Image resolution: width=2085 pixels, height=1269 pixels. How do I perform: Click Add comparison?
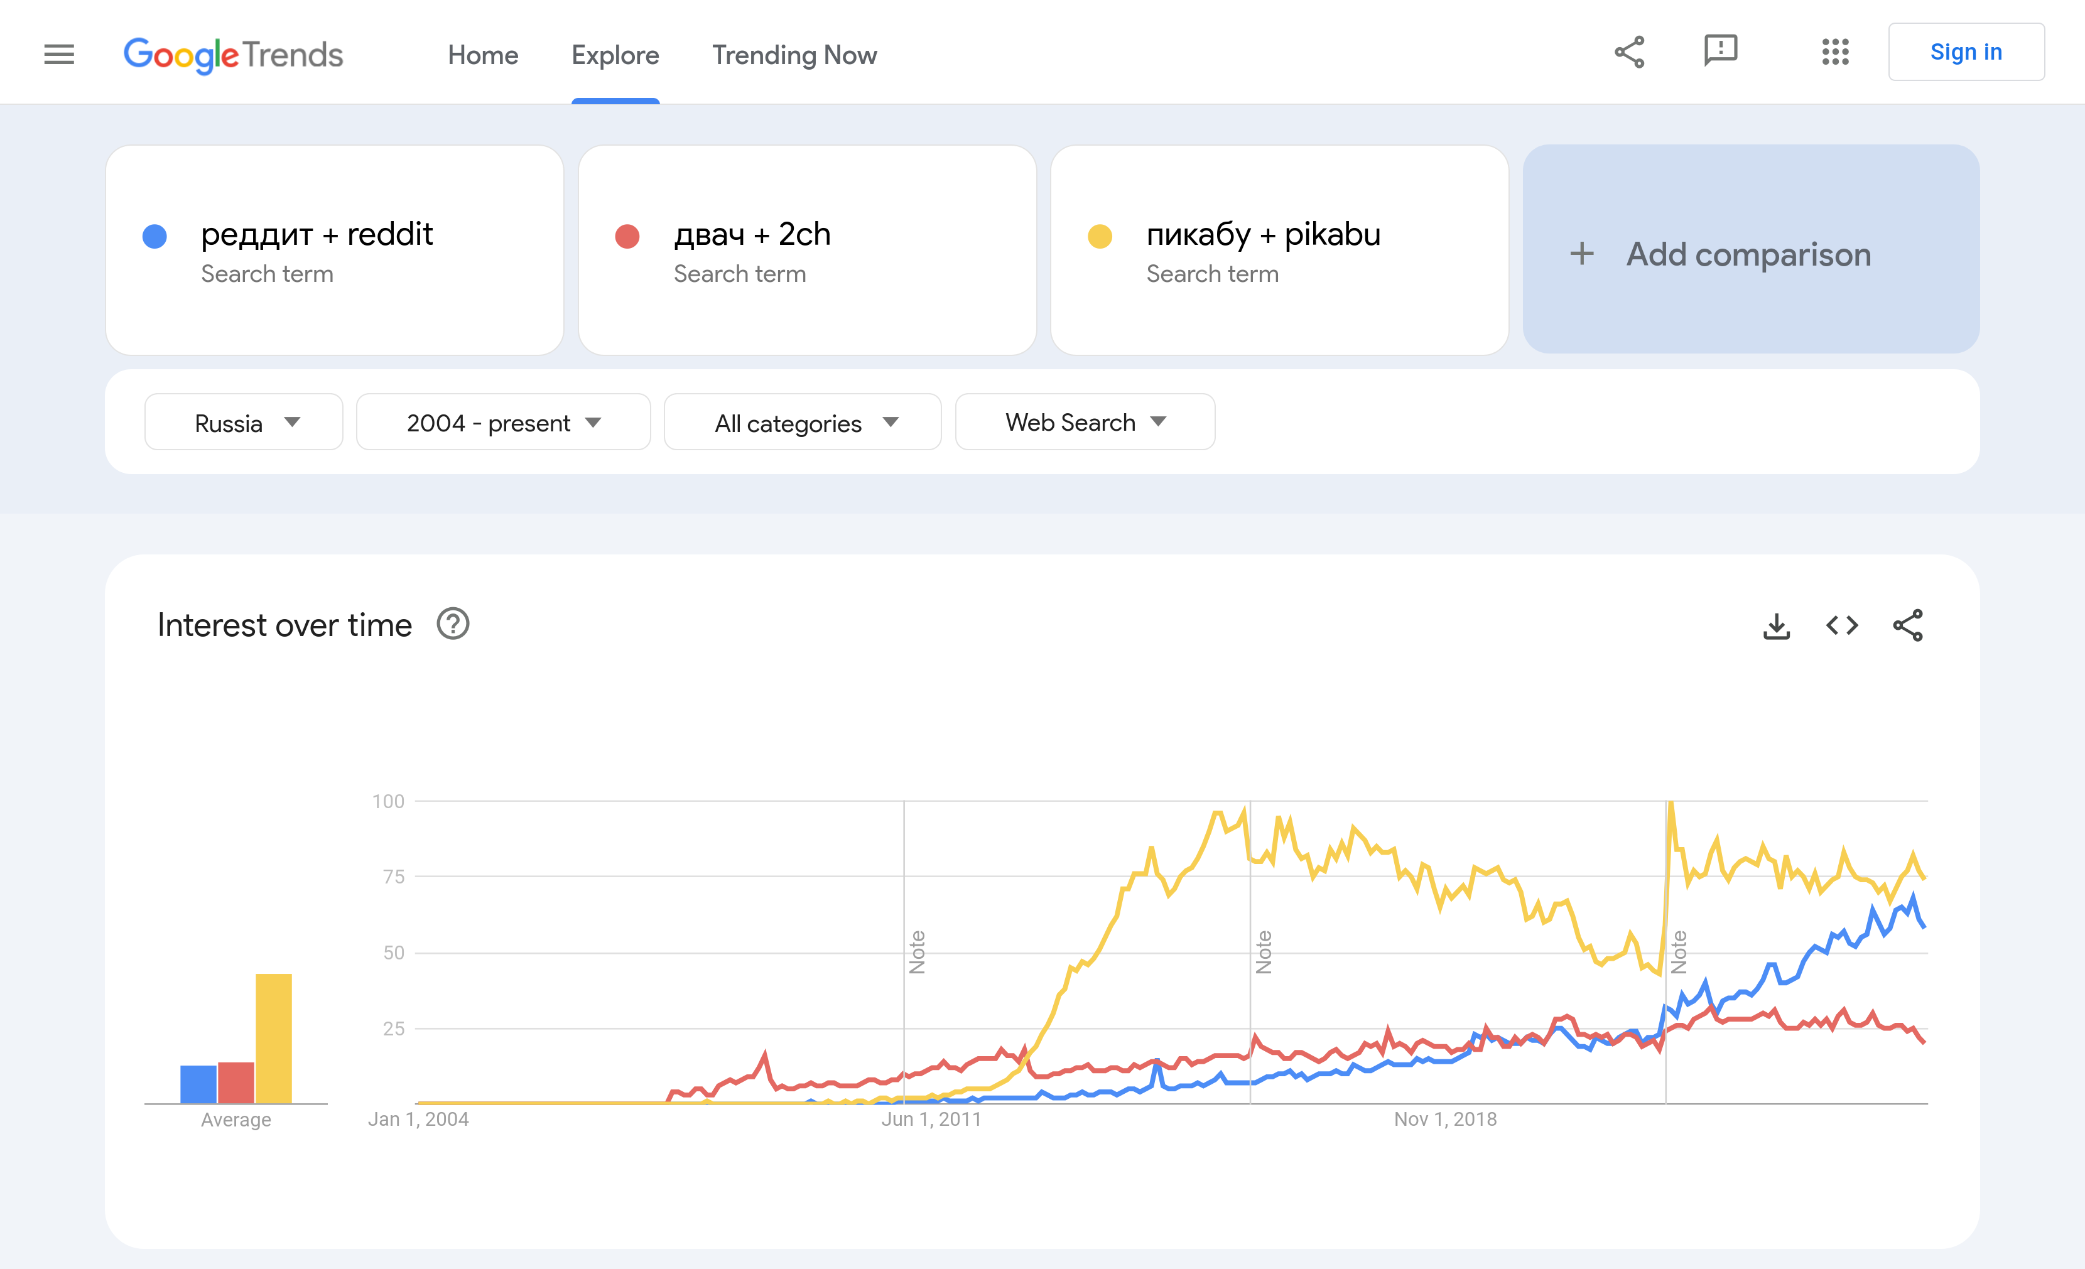(x=1750, y=254)
